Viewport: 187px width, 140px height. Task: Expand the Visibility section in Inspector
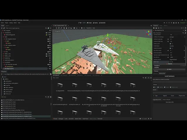click(157, 67)
